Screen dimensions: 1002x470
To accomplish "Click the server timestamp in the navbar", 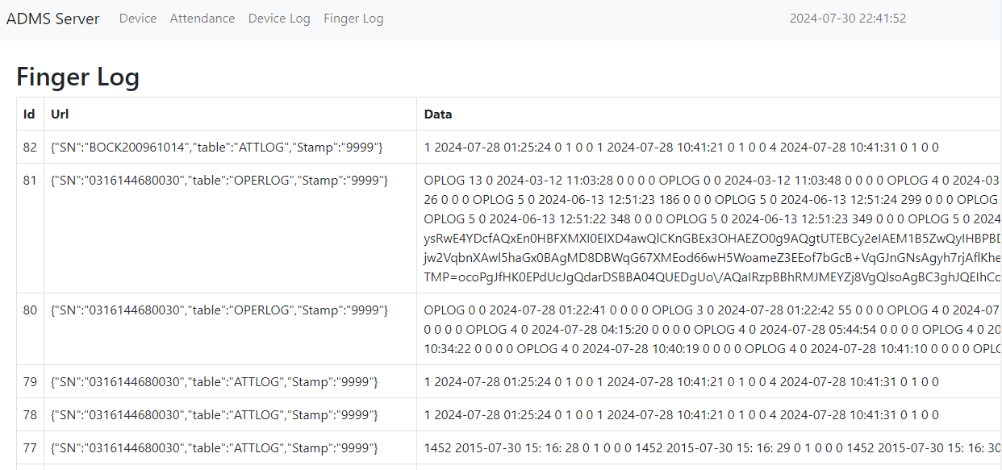I will click(847, 19).
